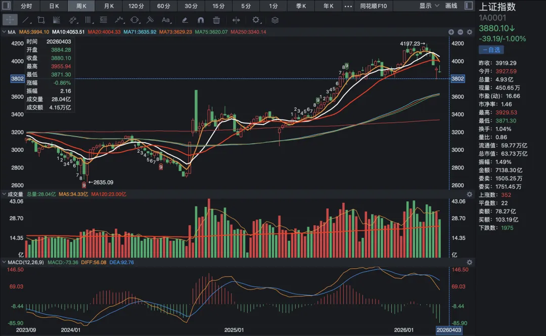Click MA5:3994.10 indicator label

(34, 32)
